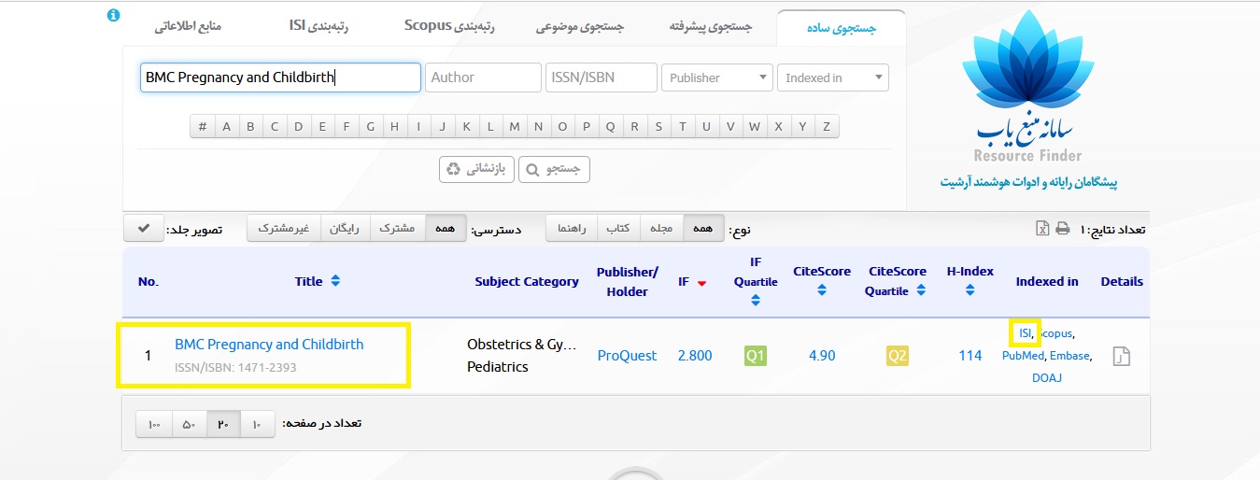
Task: Click the title search input field
Action: [x=280, y=78]
